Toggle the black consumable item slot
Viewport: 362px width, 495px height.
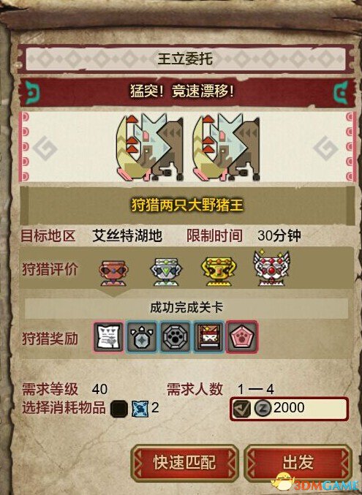[119, 409]
